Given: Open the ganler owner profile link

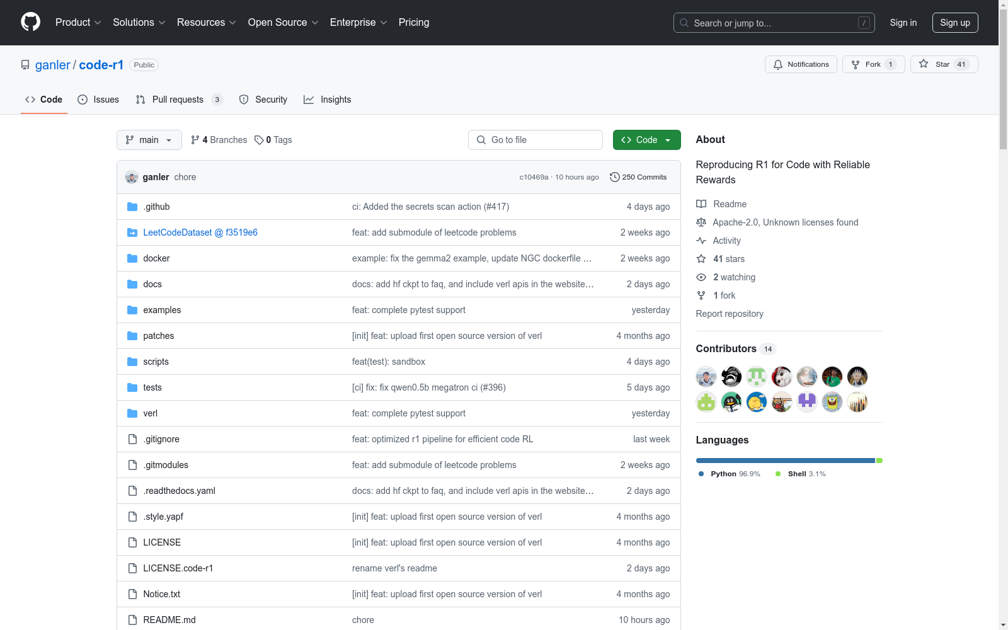Looking at the screenshot, I should 53,65.
